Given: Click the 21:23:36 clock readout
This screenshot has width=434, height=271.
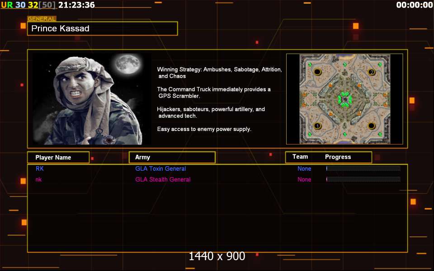Looking at the screenshot, I should (x=76, y=5).
